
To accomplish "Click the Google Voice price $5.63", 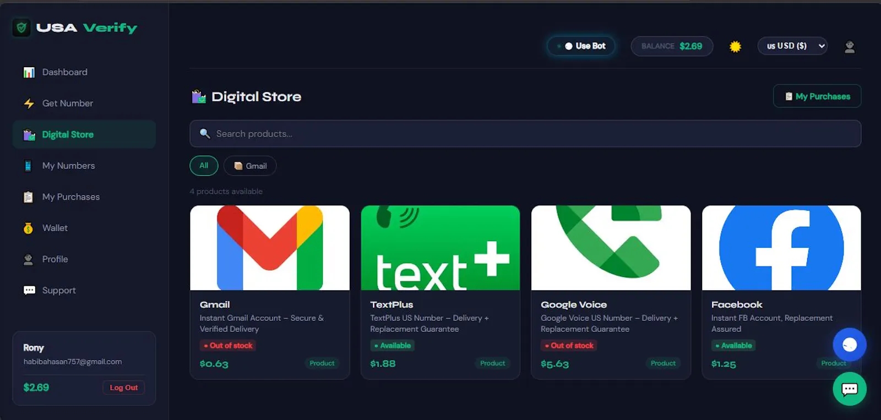I will [554, 364].
